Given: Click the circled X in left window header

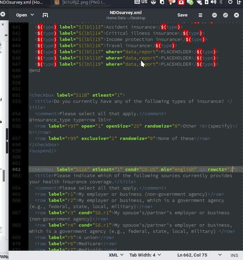Looking at the screenshot, I should [3, 14].
